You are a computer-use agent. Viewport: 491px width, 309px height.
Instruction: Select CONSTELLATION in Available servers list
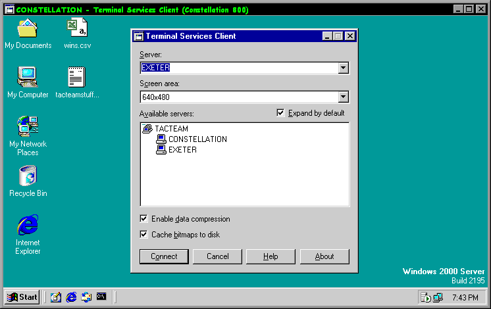pyautogui.click(x=197, y=139)
